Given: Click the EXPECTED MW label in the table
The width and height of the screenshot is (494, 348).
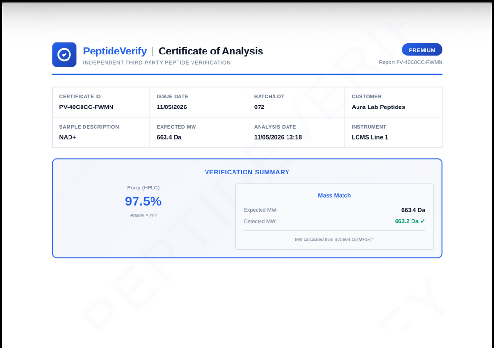Looking at the screenshot, I should (x=177, y=127).
